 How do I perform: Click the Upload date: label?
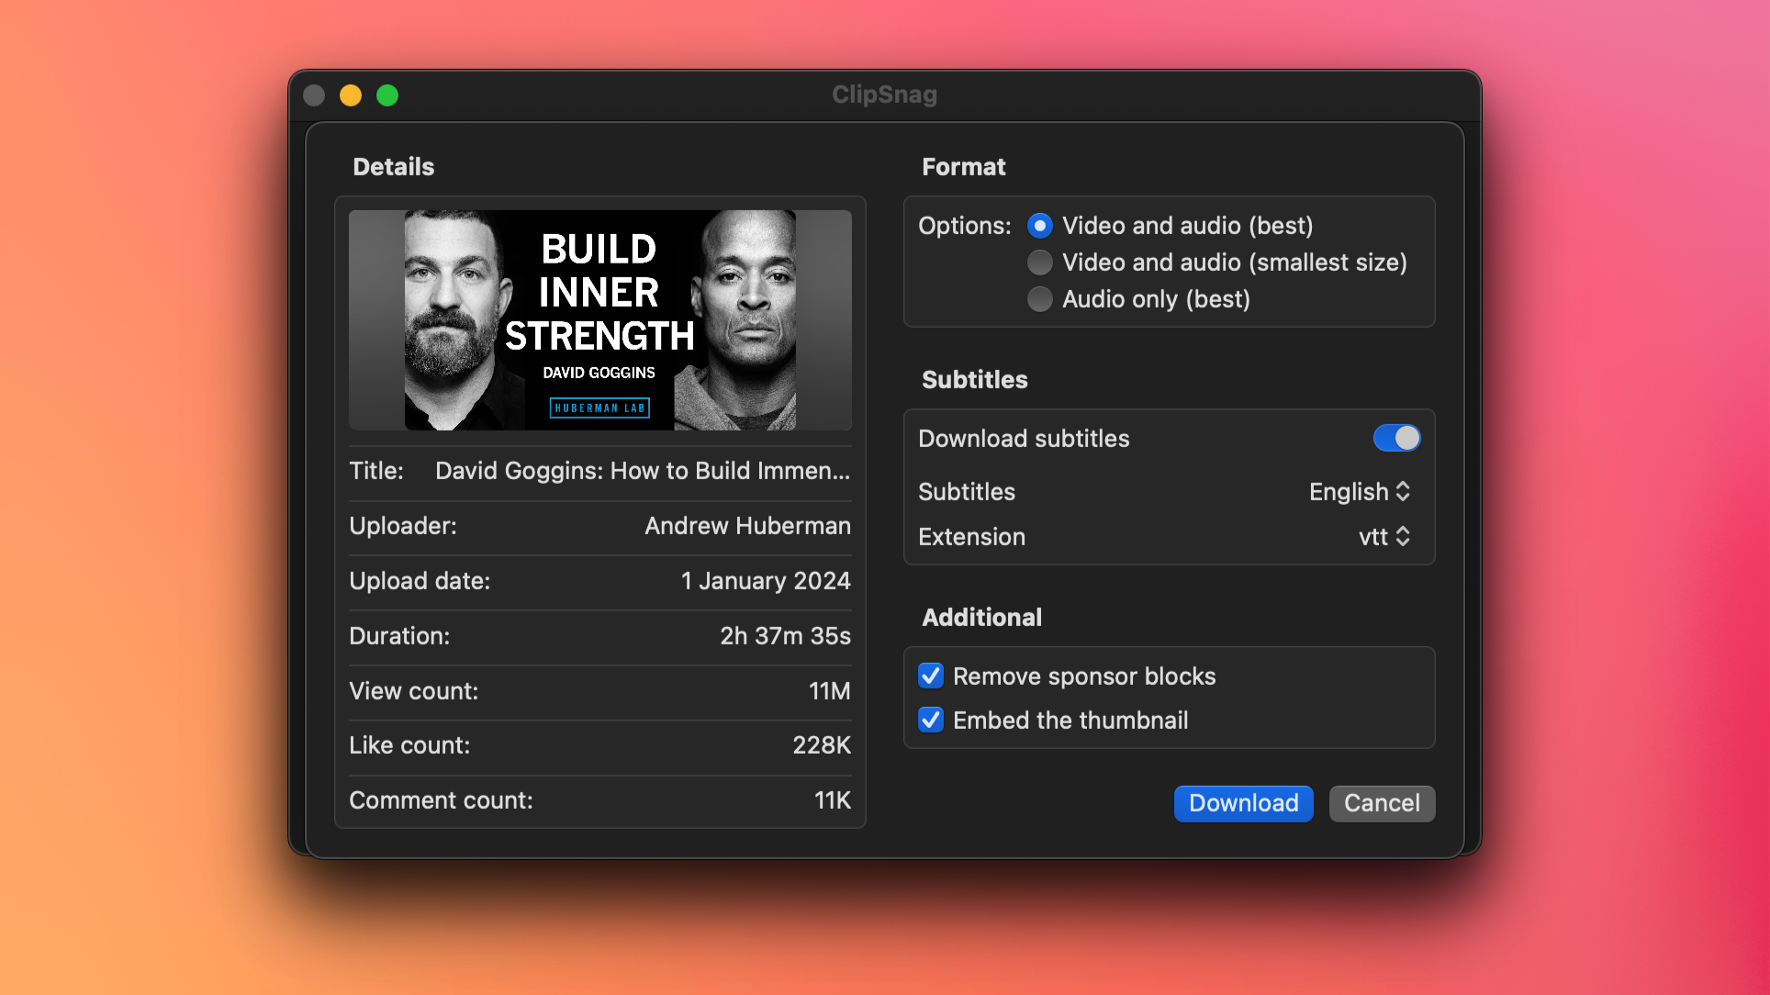[x=420, y=581]
